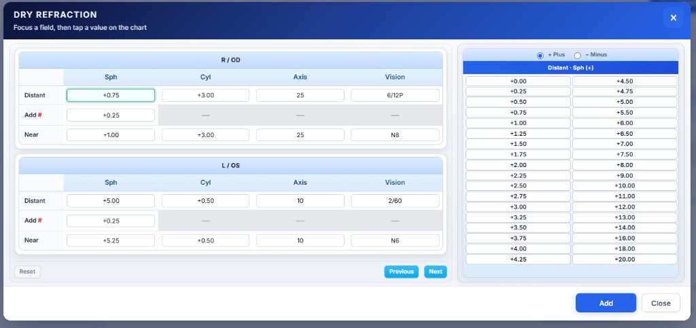Focus the L/OS Distant Sph field
The width and height of the screenshot is (696, 328).
click(x=111, y=201)
